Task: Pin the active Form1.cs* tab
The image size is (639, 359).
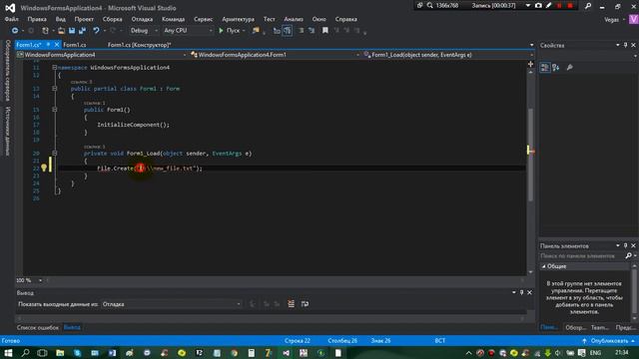Action: pos(48,44)
